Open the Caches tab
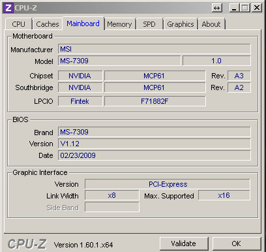Image resolution: width=266 pixels, height=252 pixels. (48, 24)
